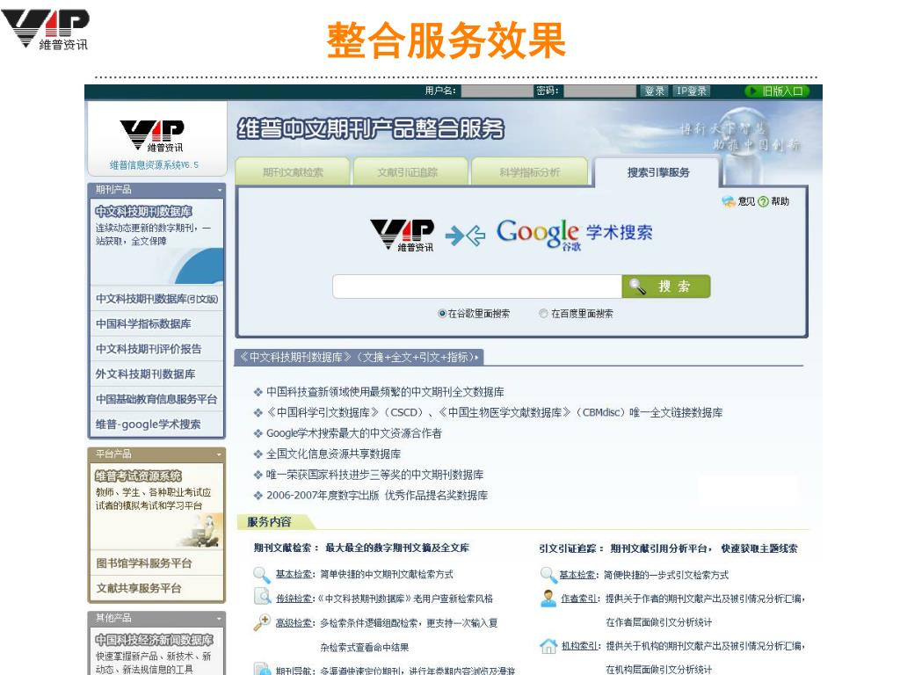Screen dimensions: 900x675
Task: Click the document search icon for 传统检索
Action: 262,597
